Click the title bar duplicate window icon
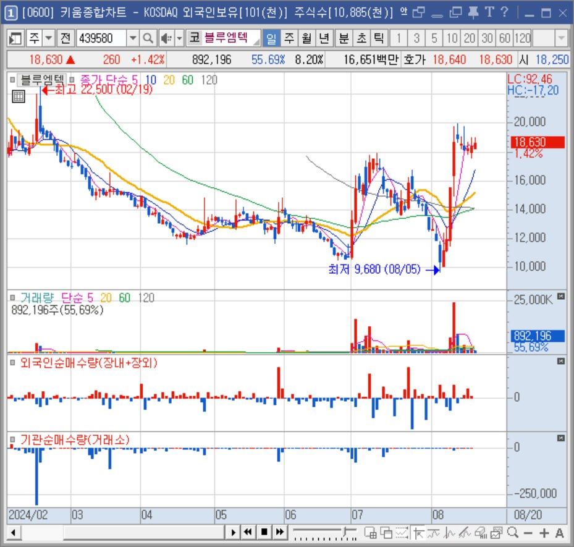The height and width of the screenshot is (547, 574). click(455, 13)
